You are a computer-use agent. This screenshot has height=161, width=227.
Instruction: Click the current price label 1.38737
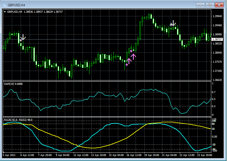217,39
